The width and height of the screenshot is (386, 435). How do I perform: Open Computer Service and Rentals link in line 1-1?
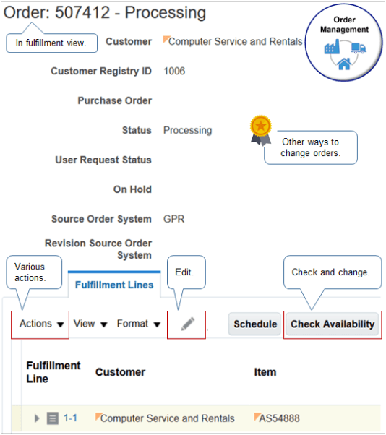click(167, 418)
